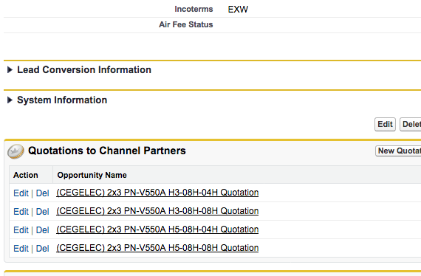Edit the H5-08H-04H quotation row
This screenshot has height=276, width=421.
pos(21,230)
